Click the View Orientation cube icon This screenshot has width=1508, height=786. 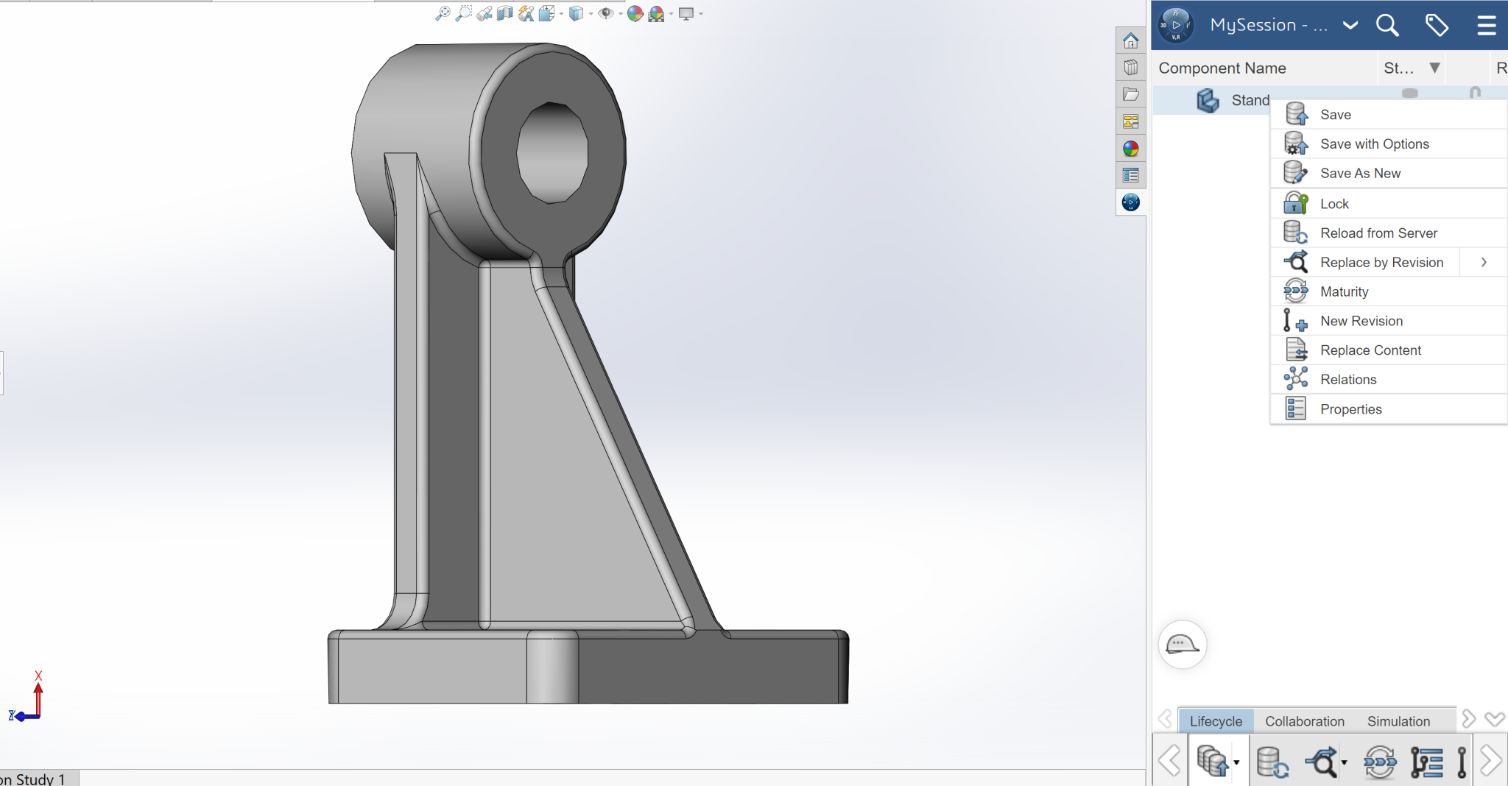pos(546,13)
